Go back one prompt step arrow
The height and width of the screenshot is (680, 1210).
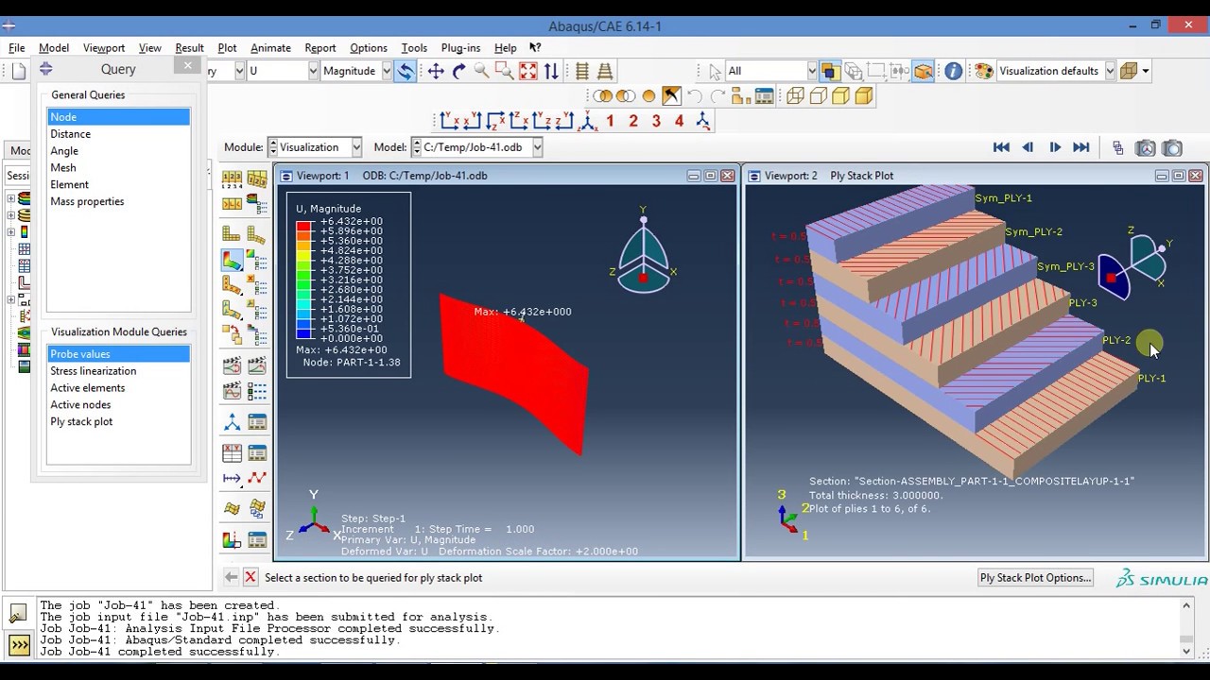[x=231, y=577]
